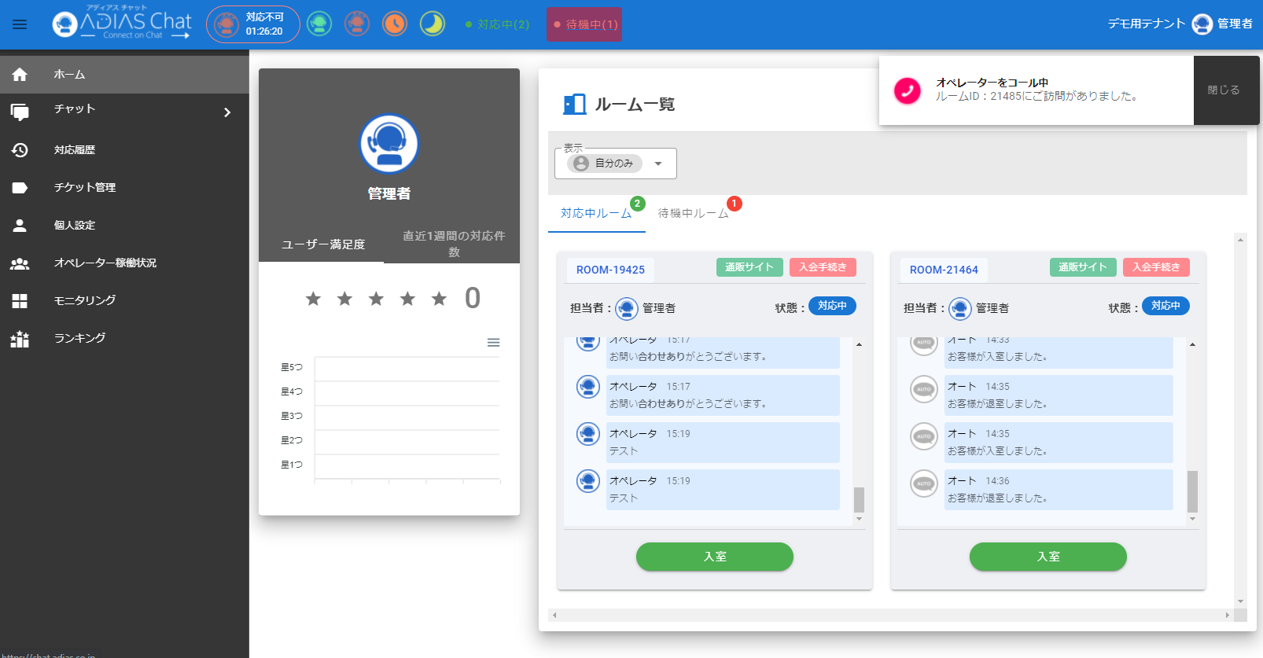This screenshot has width=1263, height=658.
Task: Expand the チャット submenu chevron
Action: point(227,112)
